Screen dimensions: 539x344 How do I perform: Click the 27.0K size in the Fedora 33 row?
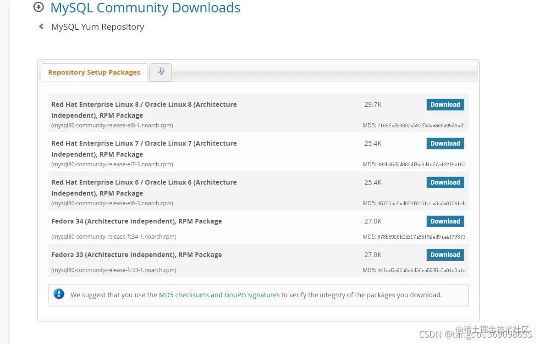[x=373, y=255]
